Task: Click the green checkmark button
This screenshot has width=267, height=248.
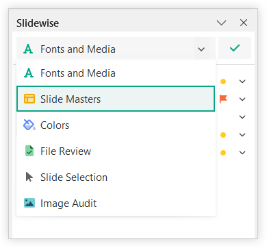Action: [x=235, y=48]
